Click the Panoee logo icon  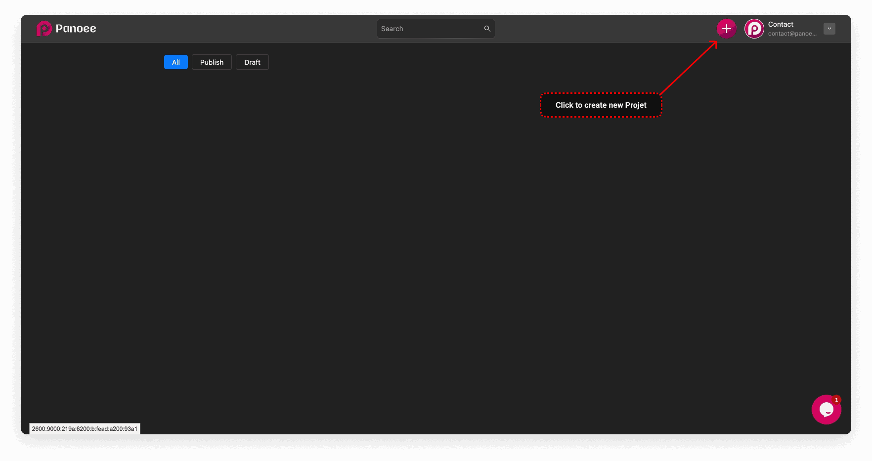tap(44, 29)
